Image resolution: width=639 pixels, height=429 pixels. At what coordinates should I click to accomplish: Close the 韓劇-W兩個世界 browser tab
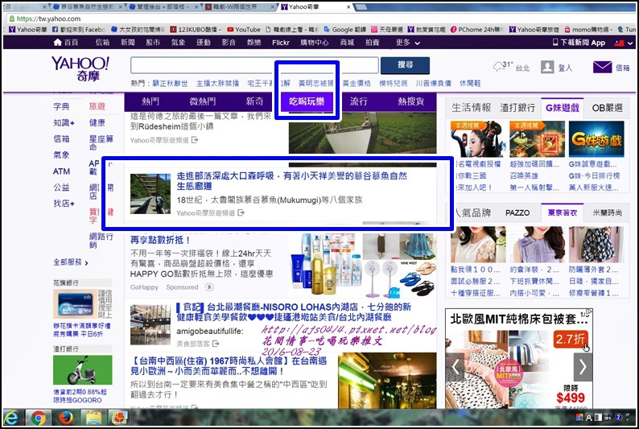273,7
